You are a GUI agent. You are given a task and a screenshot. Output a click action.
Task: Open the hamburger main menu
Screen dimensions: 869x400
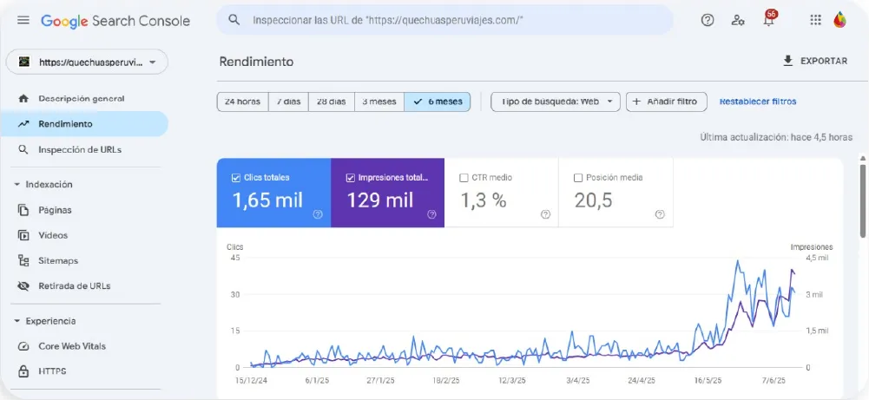coord(23,21)
